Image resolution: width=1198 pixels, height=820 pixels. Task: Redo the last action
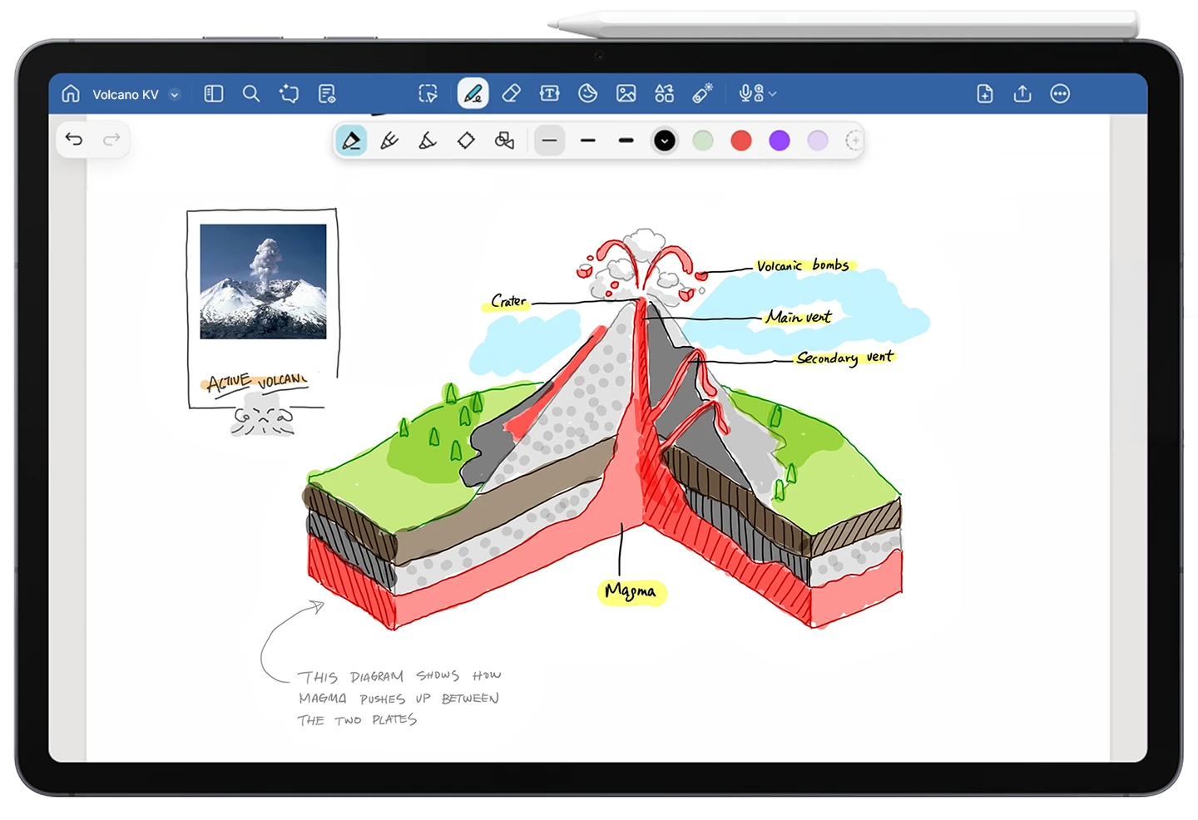(111, 139)
